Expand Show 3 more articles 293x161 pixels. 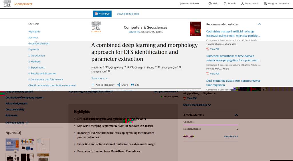coord(197,105)
